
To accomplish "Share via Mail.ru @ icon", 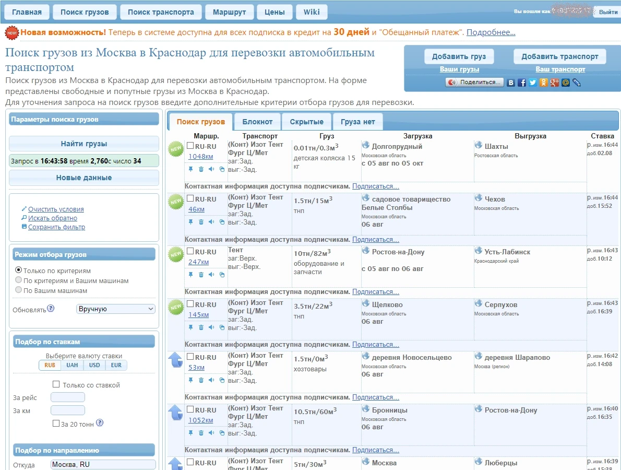I will 566,83.
